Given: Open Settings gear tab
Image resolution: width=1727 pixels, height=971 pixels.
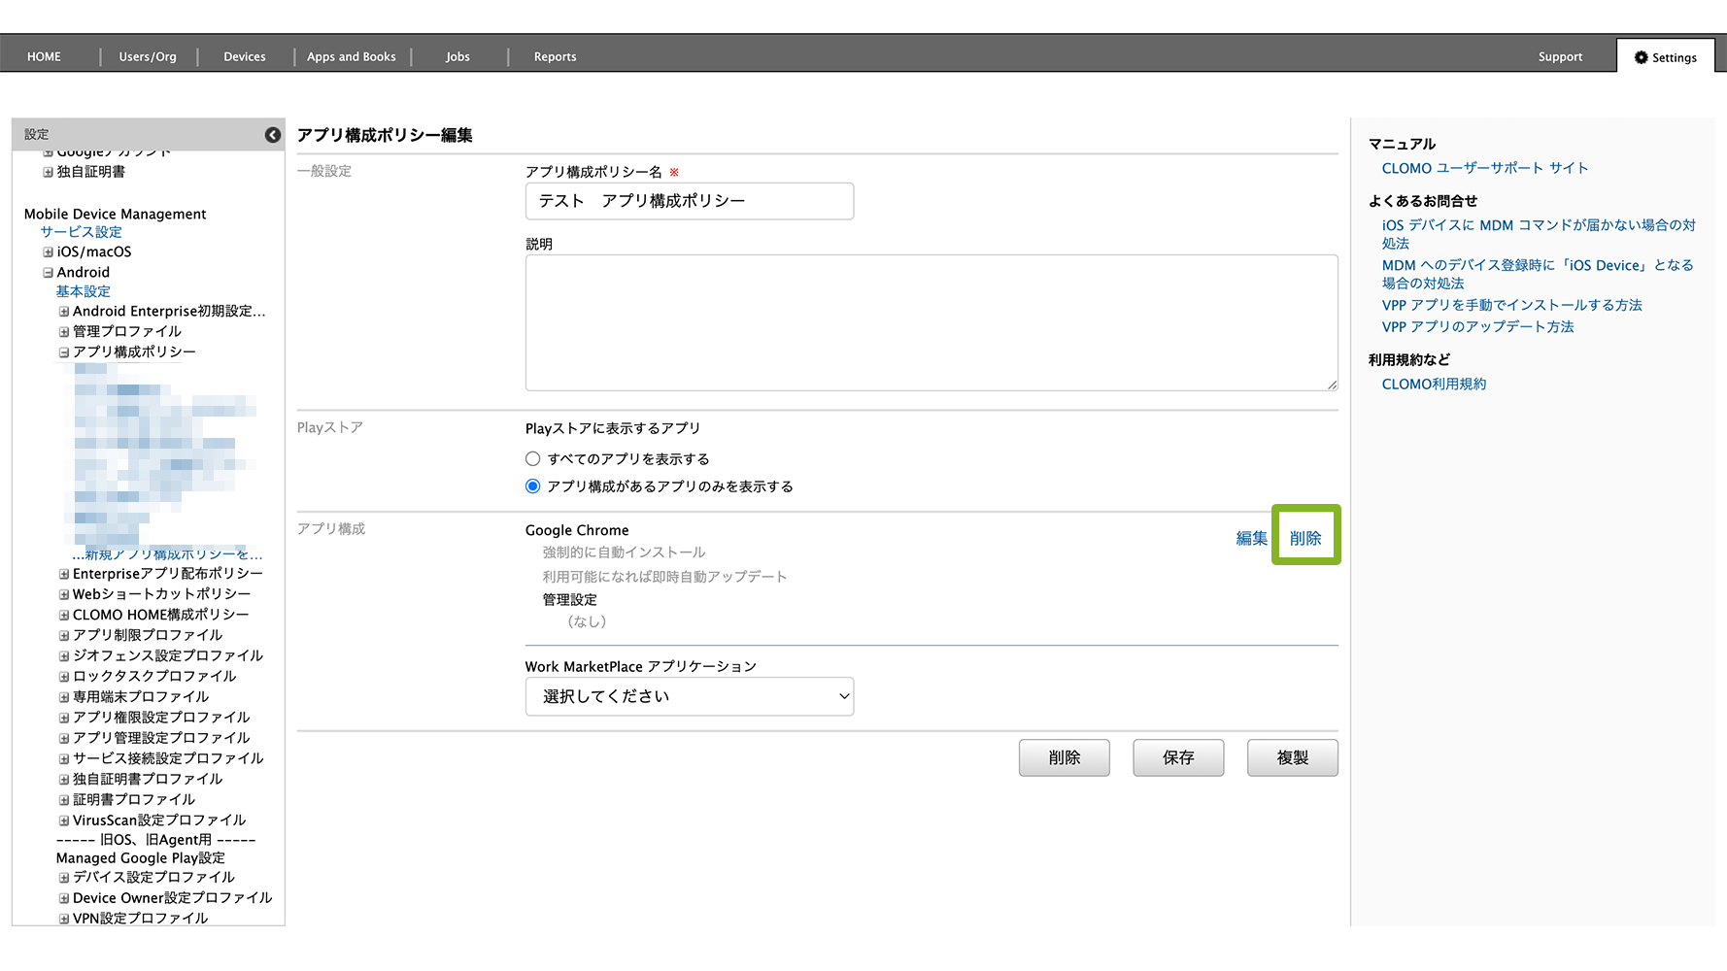Looking at the screenshot, I should pyautogui.click(x=1665, y=57).
